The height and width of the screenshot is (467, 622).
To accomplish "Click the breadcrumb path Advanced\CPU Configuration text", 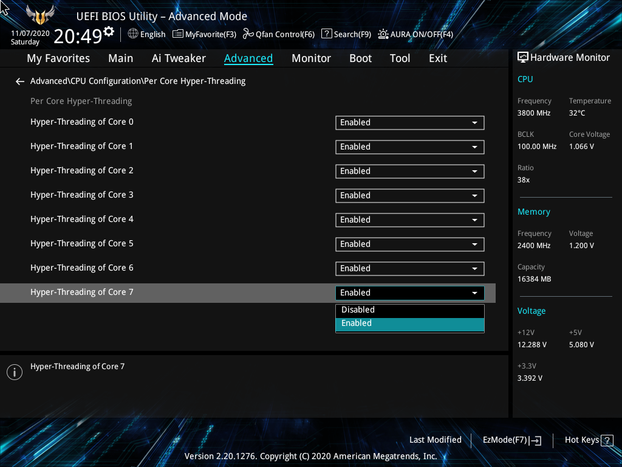I will pos(138,81).
